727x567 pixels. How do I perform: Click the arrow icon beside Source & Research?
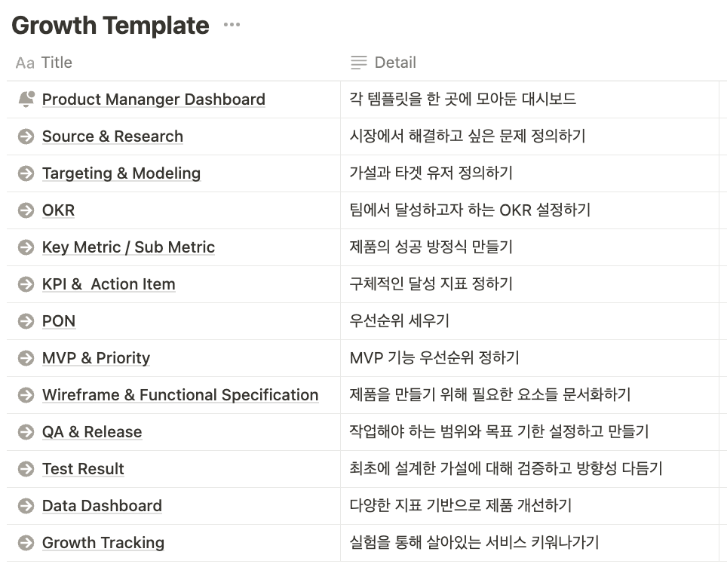(x=25, y=136)
